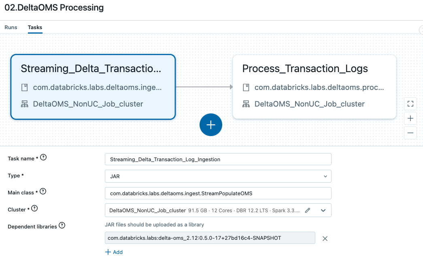Image resolution: width=423 pixels, height=256 pixels.
Task: Click the 'JAR files should be uploaded' hint
Action: click(x=154, y=225)
